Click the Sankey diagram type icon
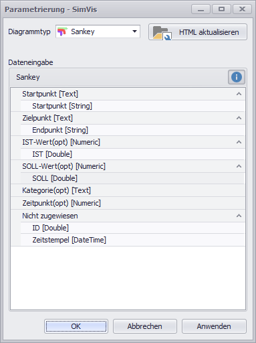 (x=62, y=31)
